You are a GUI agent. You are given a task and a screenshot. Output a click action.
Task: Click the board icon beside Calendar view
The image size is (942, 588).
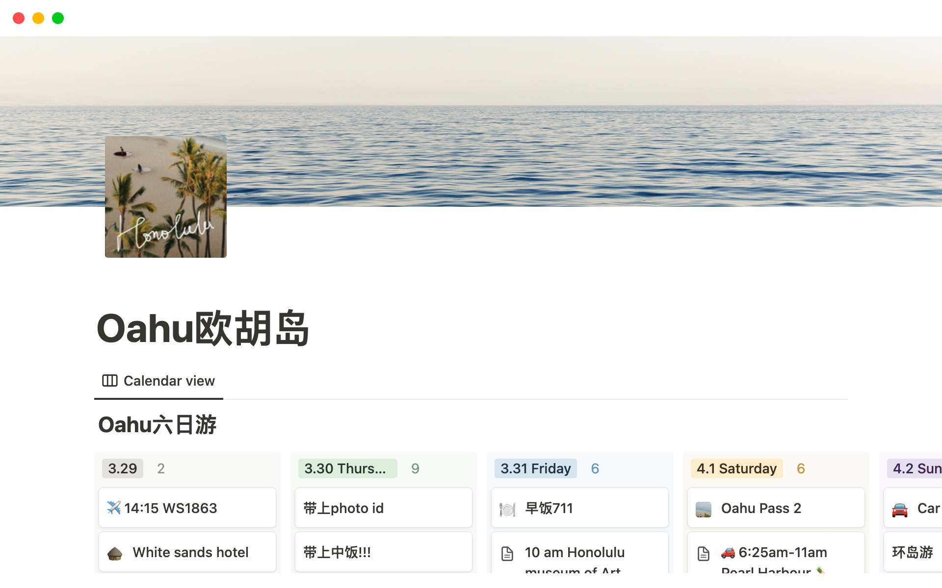109,381
